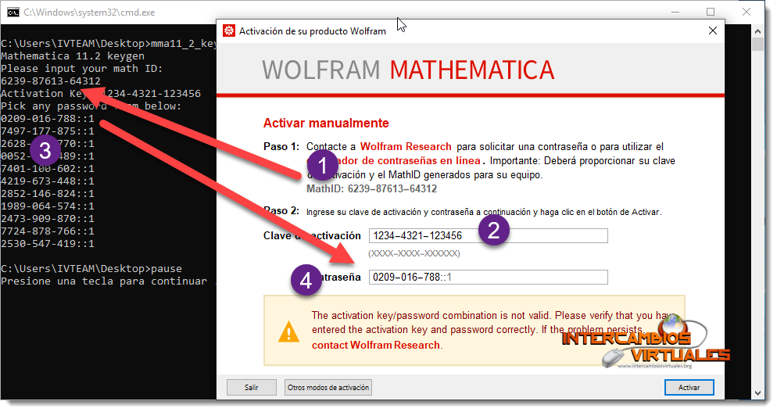Click password 1989-064-574::1 in cmd window
The image size is (777, 412).
click(x=48, y=206)
